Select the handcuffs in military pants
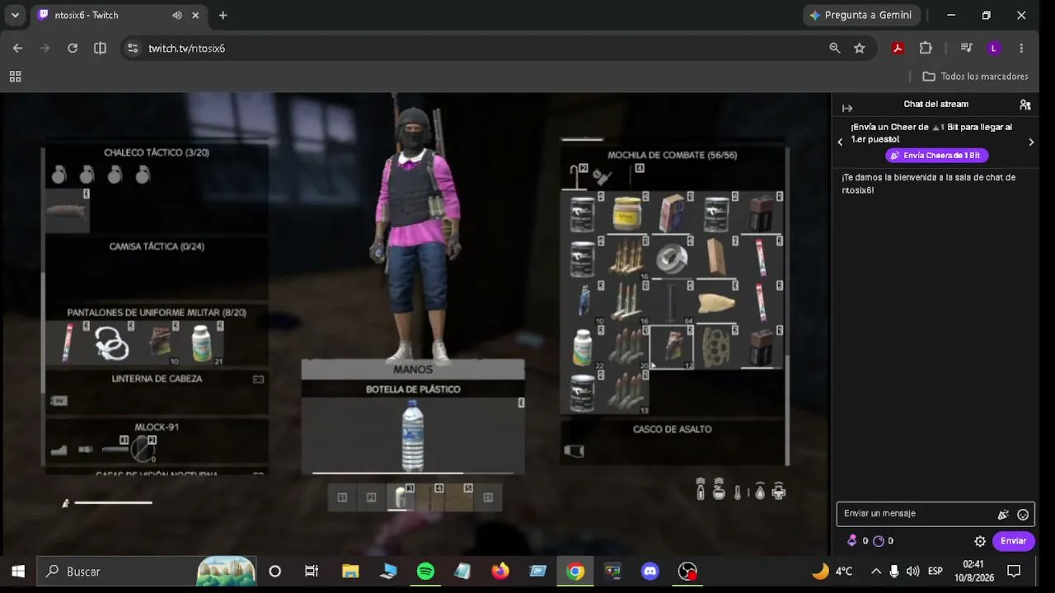The width and height of the screenshot is (1055, 593). [112, 343]
